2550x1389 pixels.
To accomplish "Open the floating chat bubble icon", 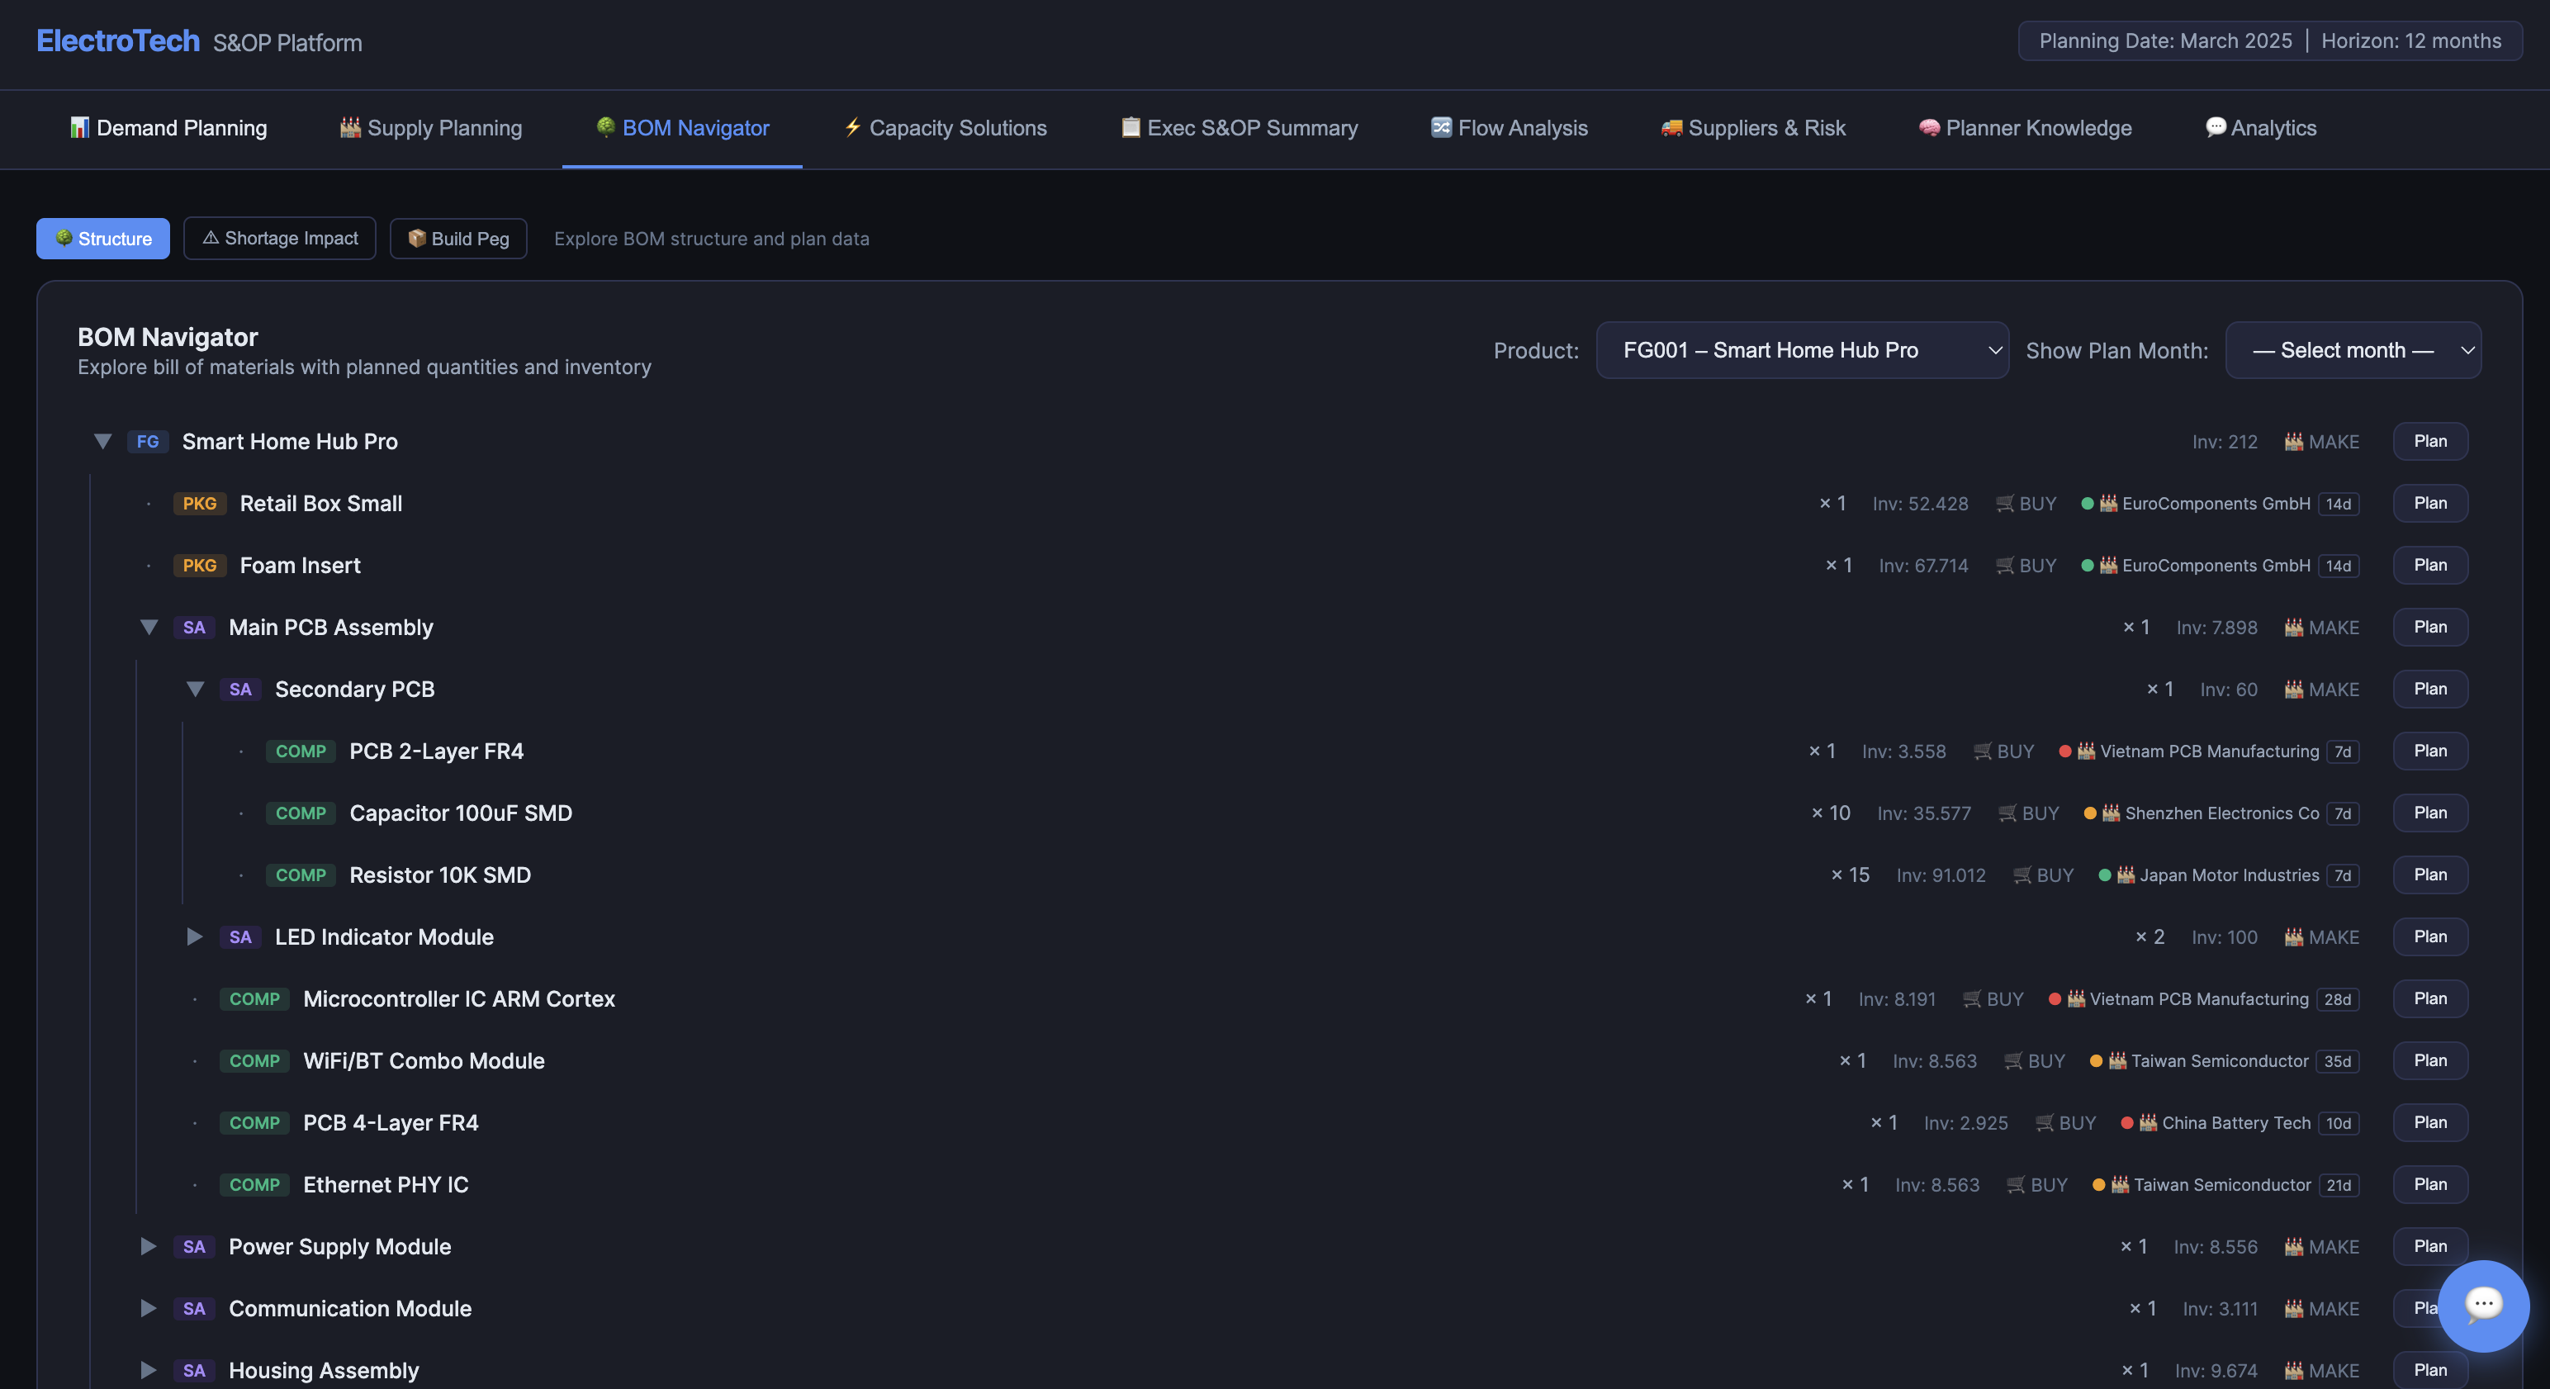I will (2482, 1305).
